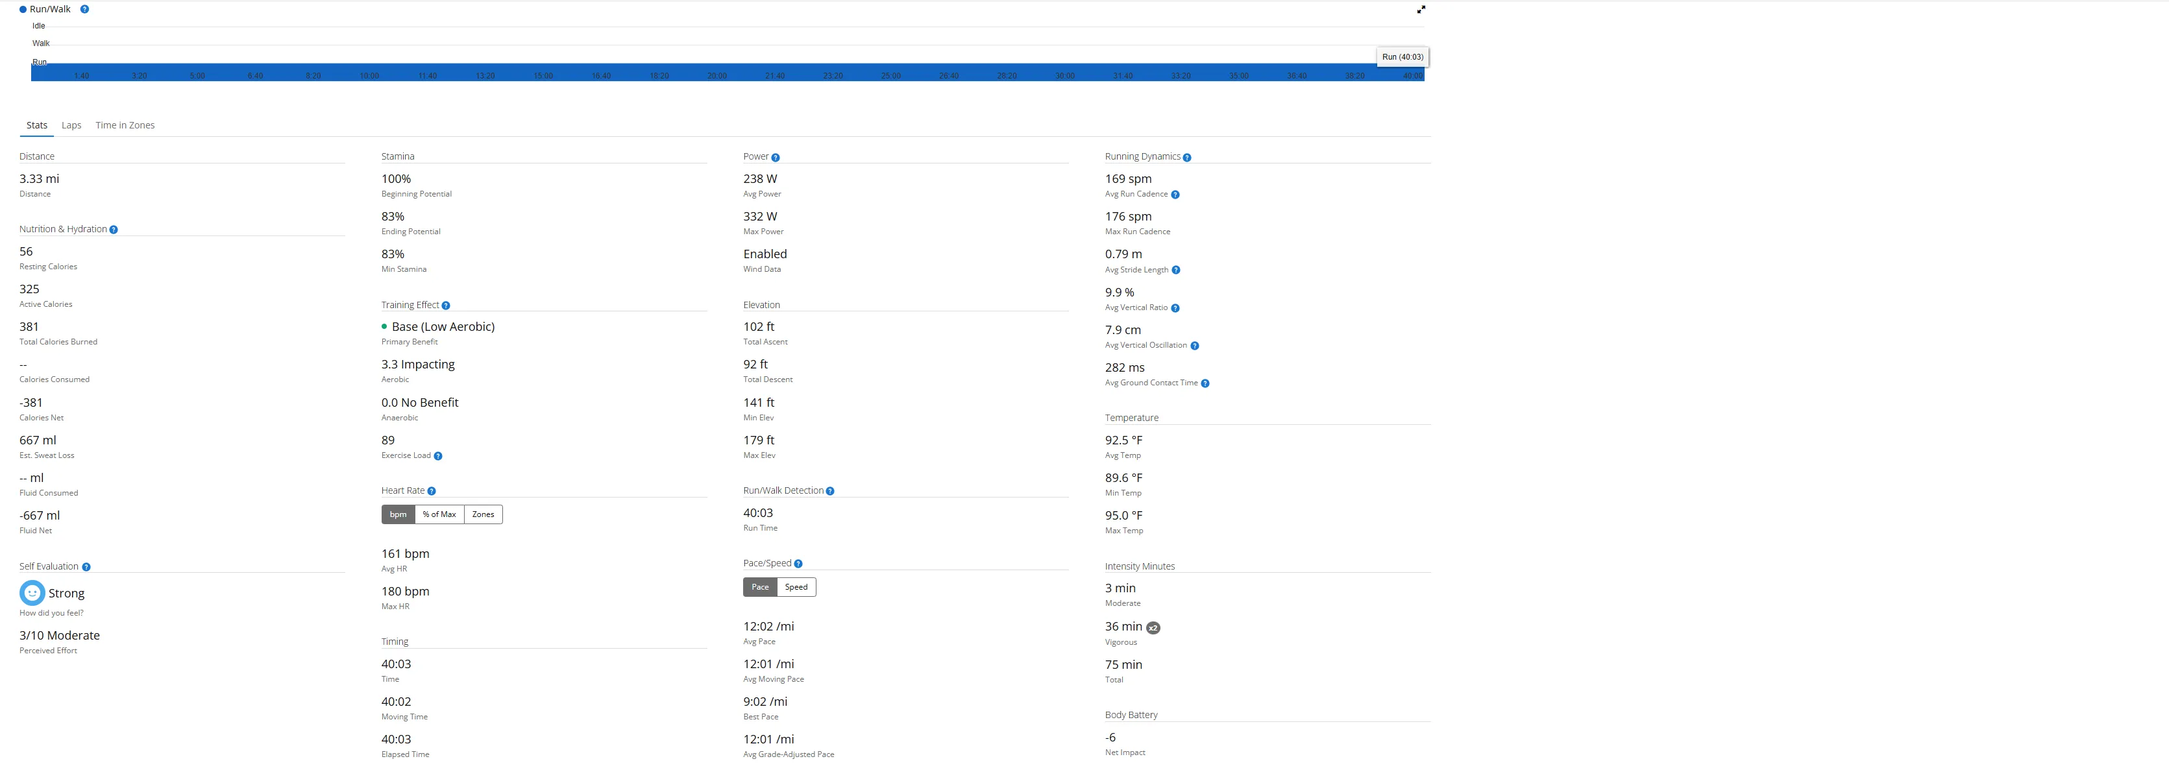
Task: Open the Power section help icon
Action: [776, 158]
